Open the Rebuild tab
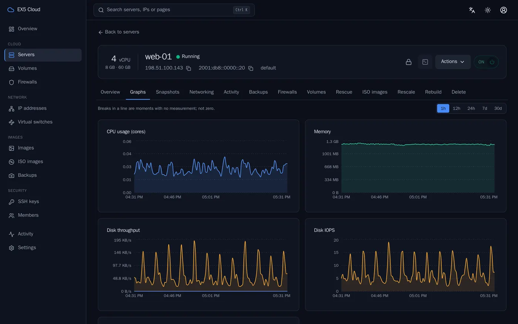This screenshot has width=518, height=324. pyautogui.click(x=433, y=92)
